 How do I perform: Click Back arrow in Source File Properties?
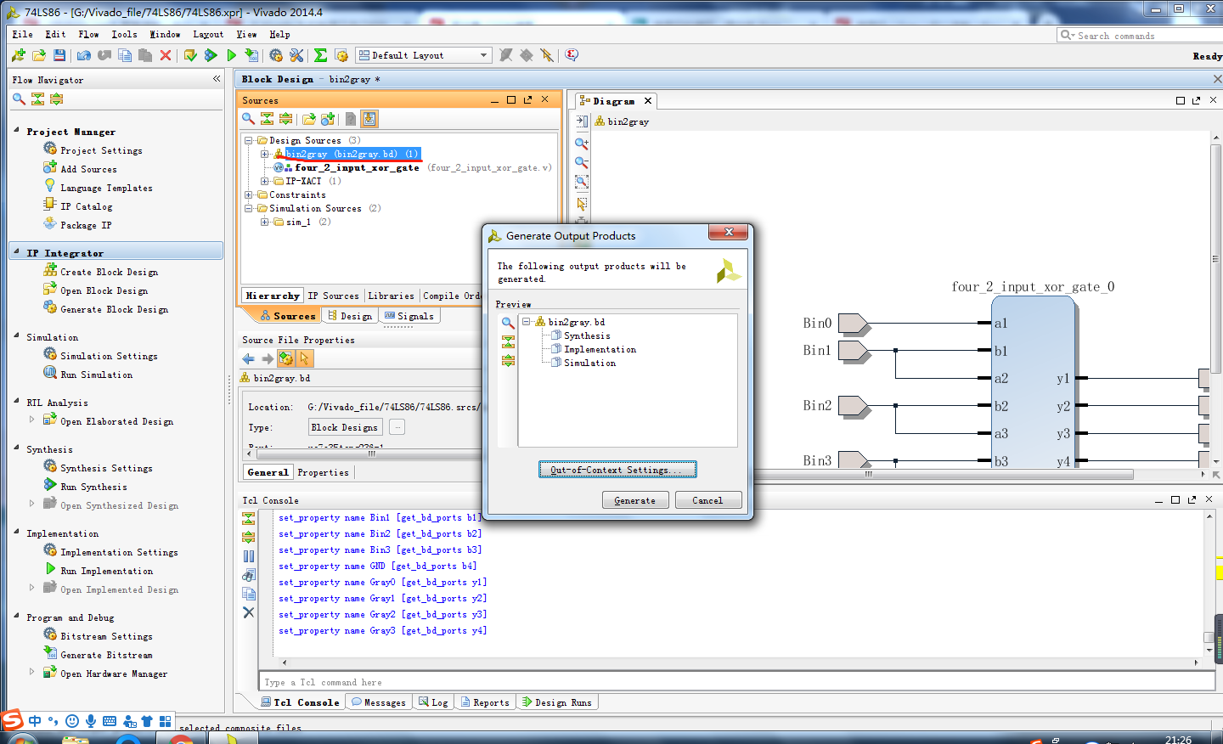[x=249, y=358]
